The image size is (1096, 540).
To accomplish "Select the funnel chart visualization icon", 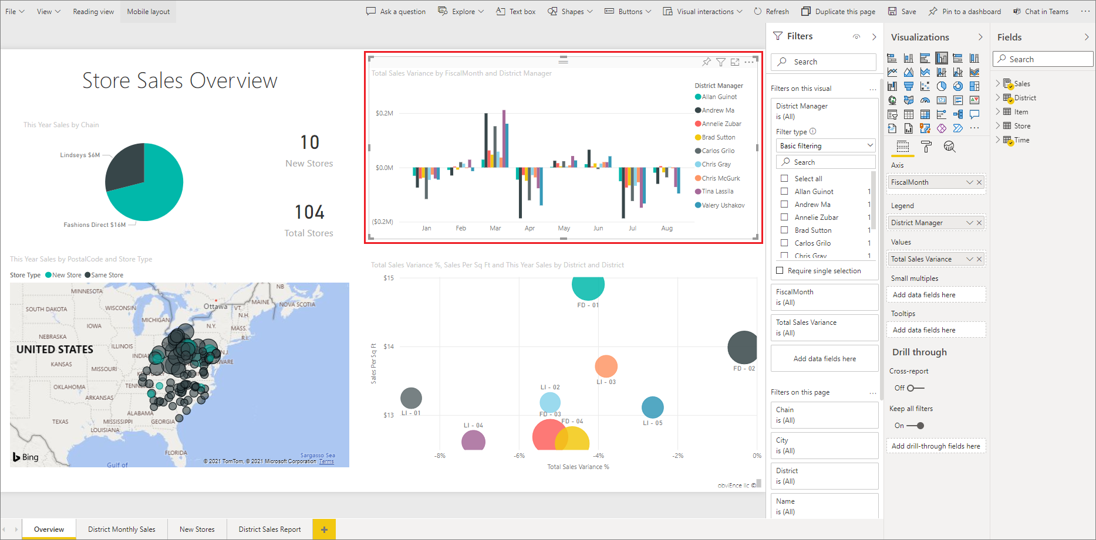I will [909, 86].
